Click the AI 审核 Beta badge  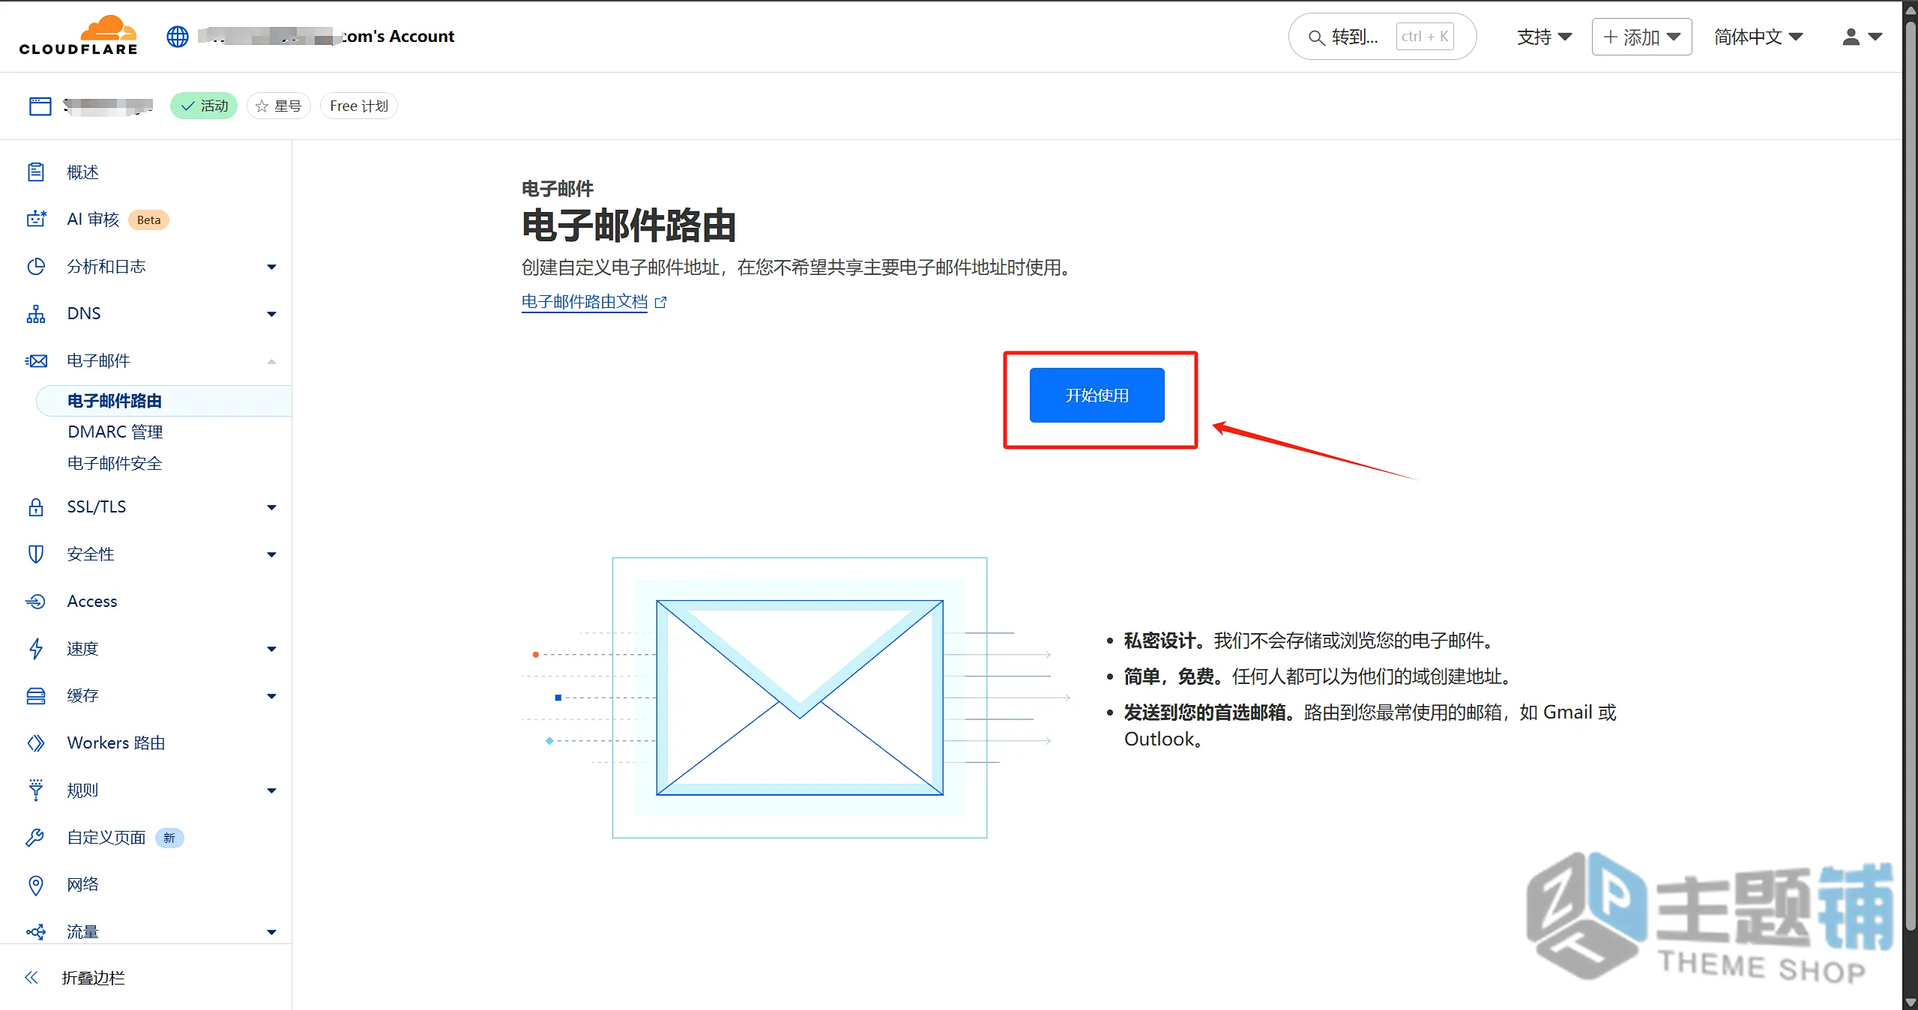pyautogui.click(x=148, y=220)
